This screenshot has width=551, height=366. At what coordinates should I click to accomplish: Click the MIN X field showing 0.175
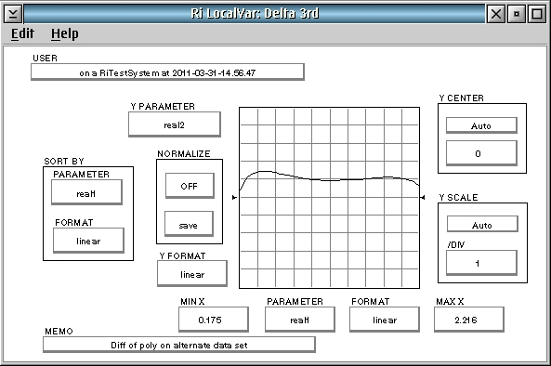pos(214,320)
